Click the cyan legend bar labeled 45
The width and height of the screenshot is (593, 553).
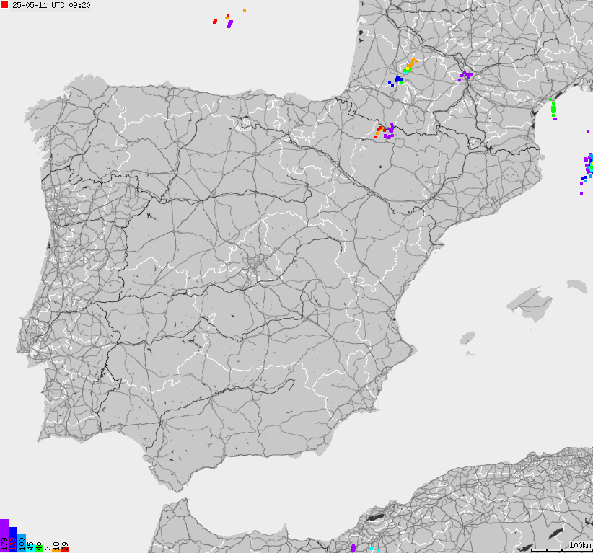pos(30,548)
